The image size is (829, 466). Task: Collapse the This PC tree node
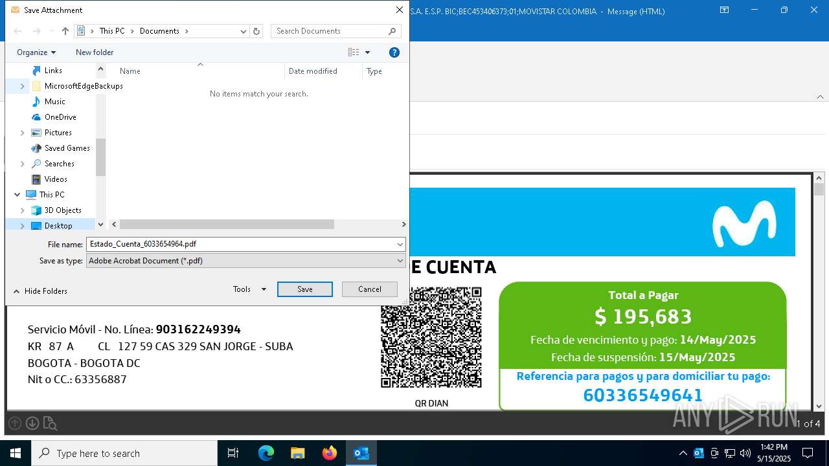(17, 195)
